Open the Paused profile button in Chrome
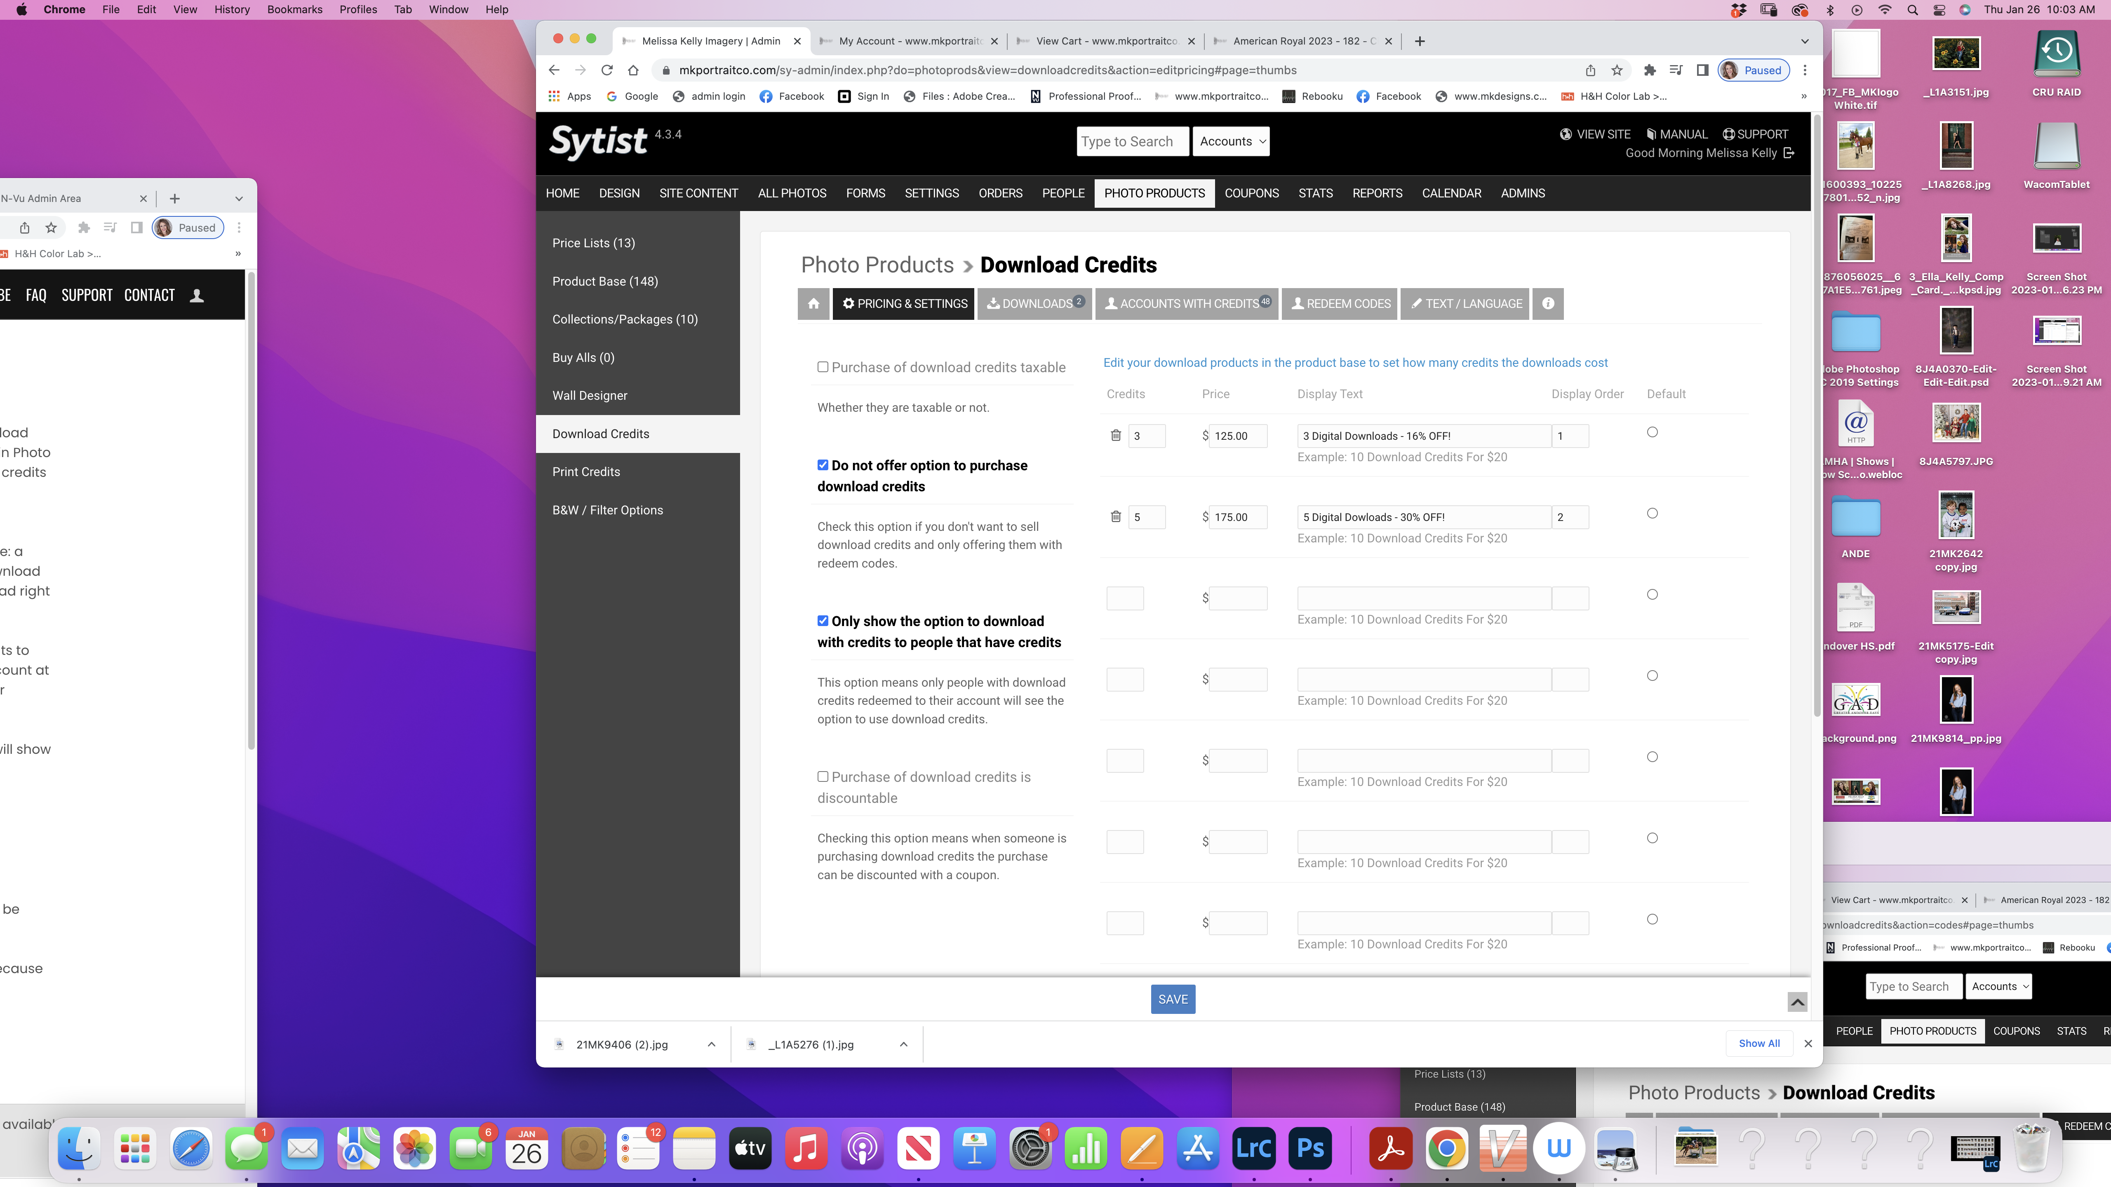The image size is (2111, 1187). click(1754, 70)
